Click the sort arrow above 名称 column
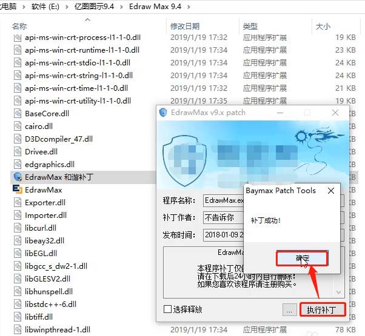 [87, 20]
